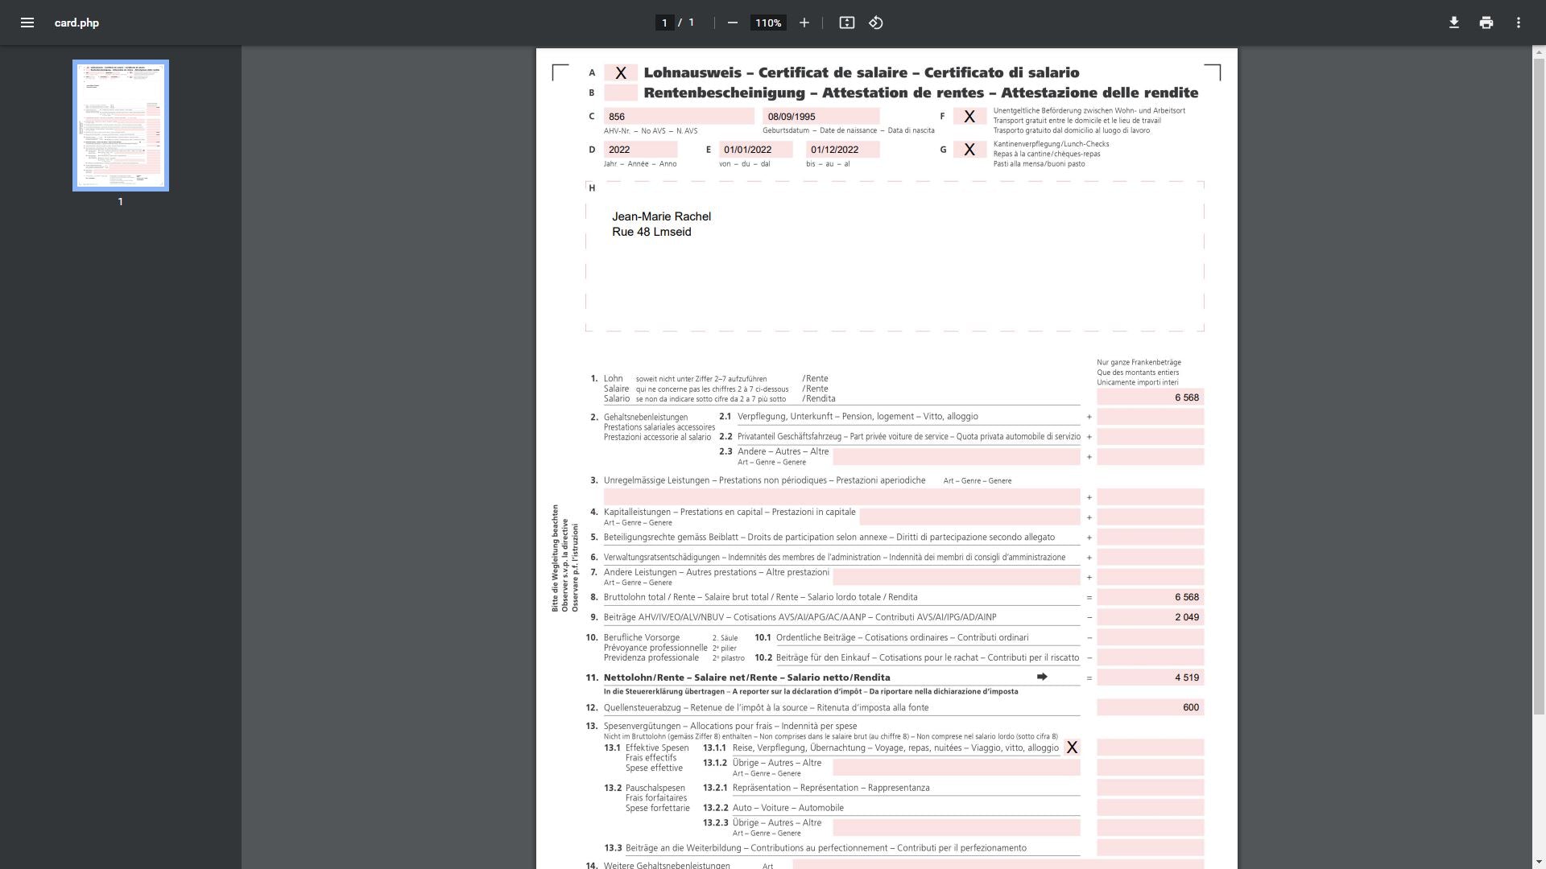Image resolution: width=1546 pixels, height=869 pixels.
Task: Click the page number input field
Action: click(x=664, y=23)
